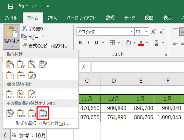Select the cell with value 1,000,043
The image size is (184, 140).
click(x=168, y=117)
